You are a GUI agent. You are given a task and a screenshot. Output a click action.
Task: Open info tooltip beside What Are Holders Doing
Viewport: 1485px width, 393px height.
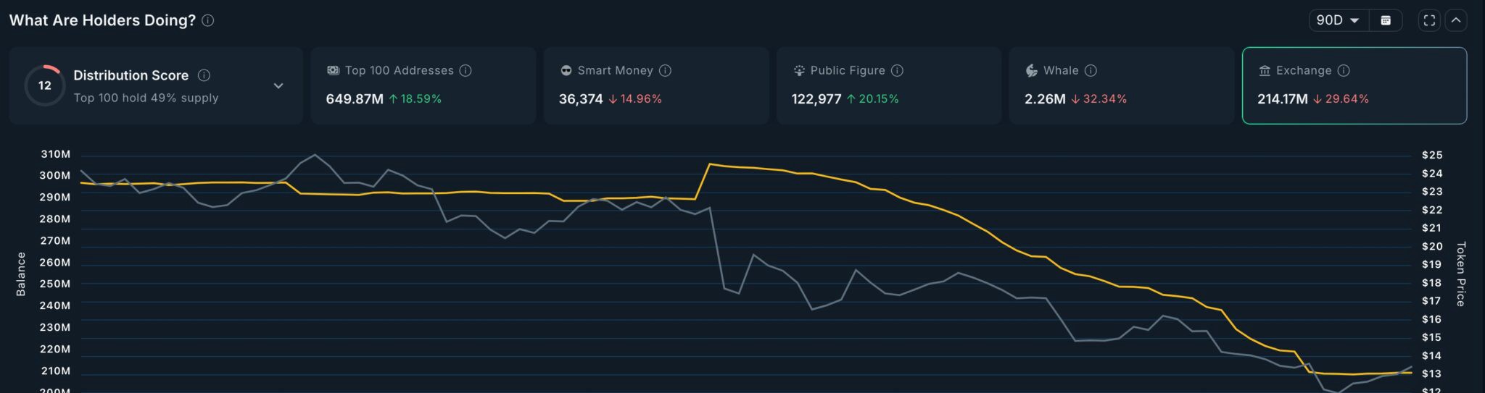pyautogui.click(x=207, y=20)
